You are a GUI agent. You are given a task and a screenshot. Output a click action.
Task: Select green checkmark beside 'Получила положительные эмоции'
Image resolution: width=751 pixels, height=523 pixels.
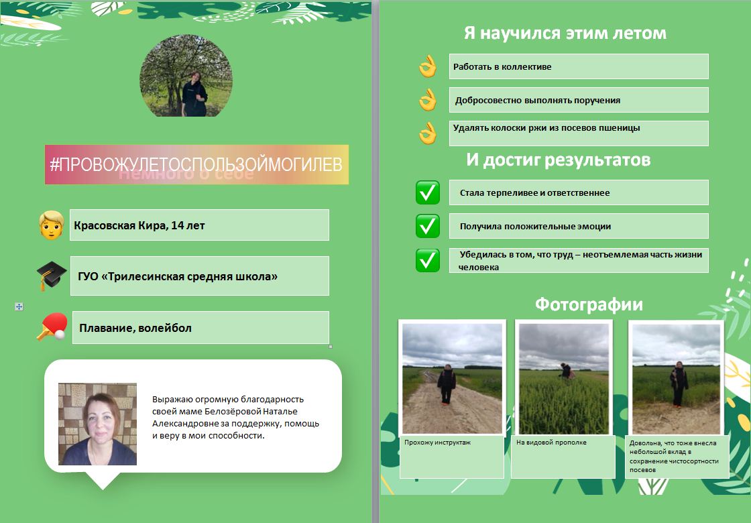(x=428, y=227)
